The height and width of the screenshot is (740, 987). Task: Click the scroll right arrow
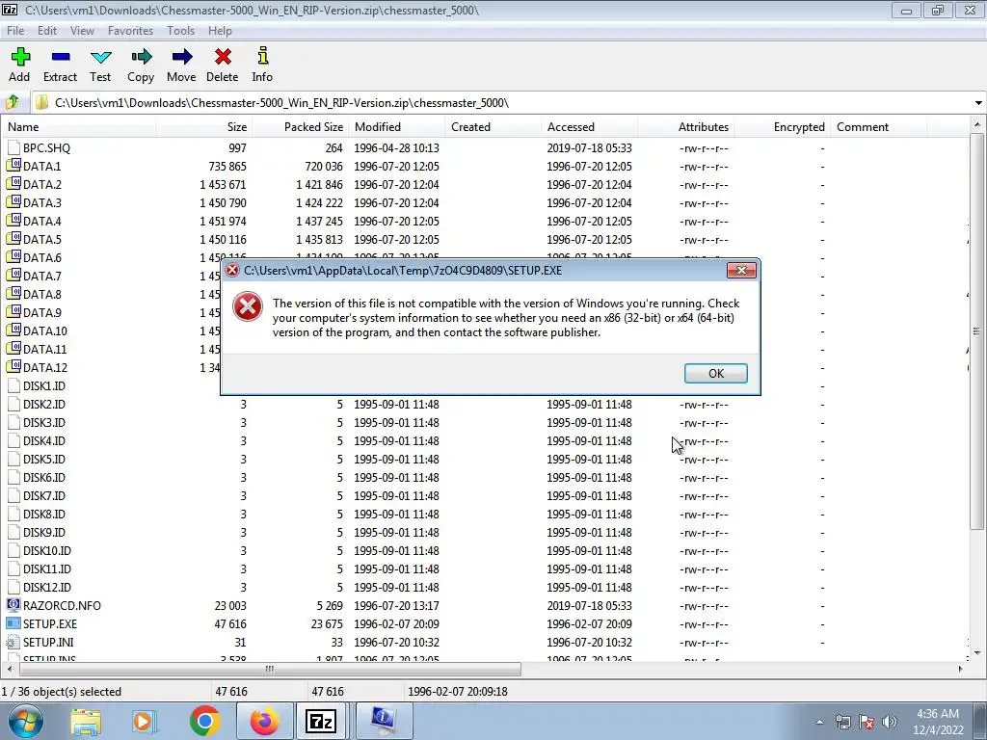961,669
